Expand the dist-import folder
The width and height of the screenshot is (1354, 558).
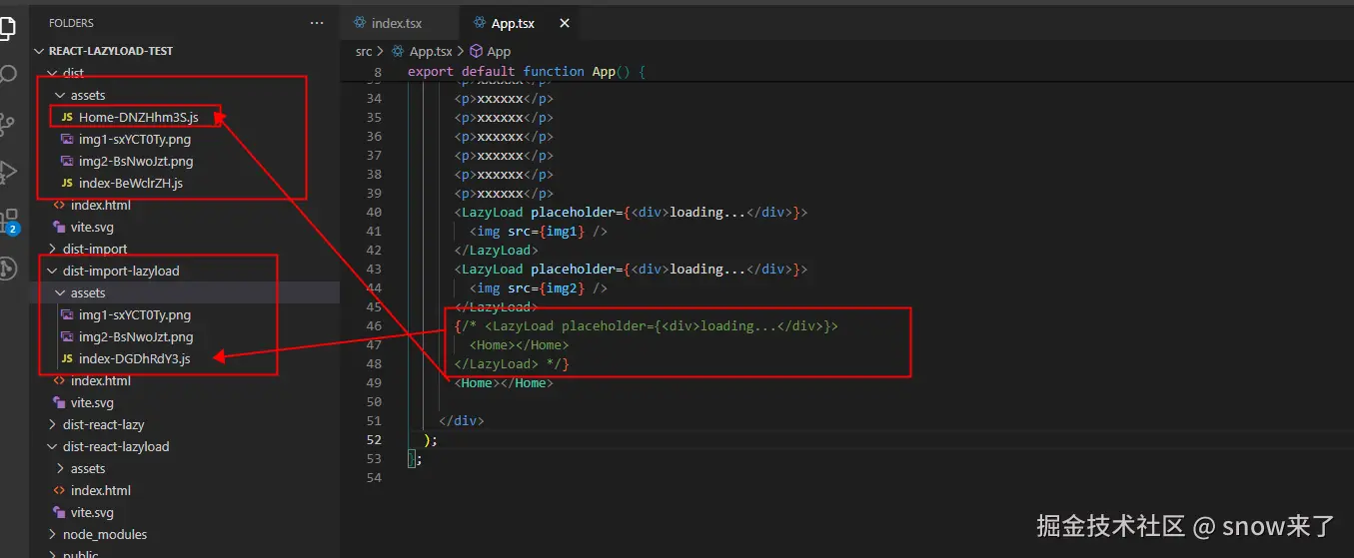pos(53,249)
